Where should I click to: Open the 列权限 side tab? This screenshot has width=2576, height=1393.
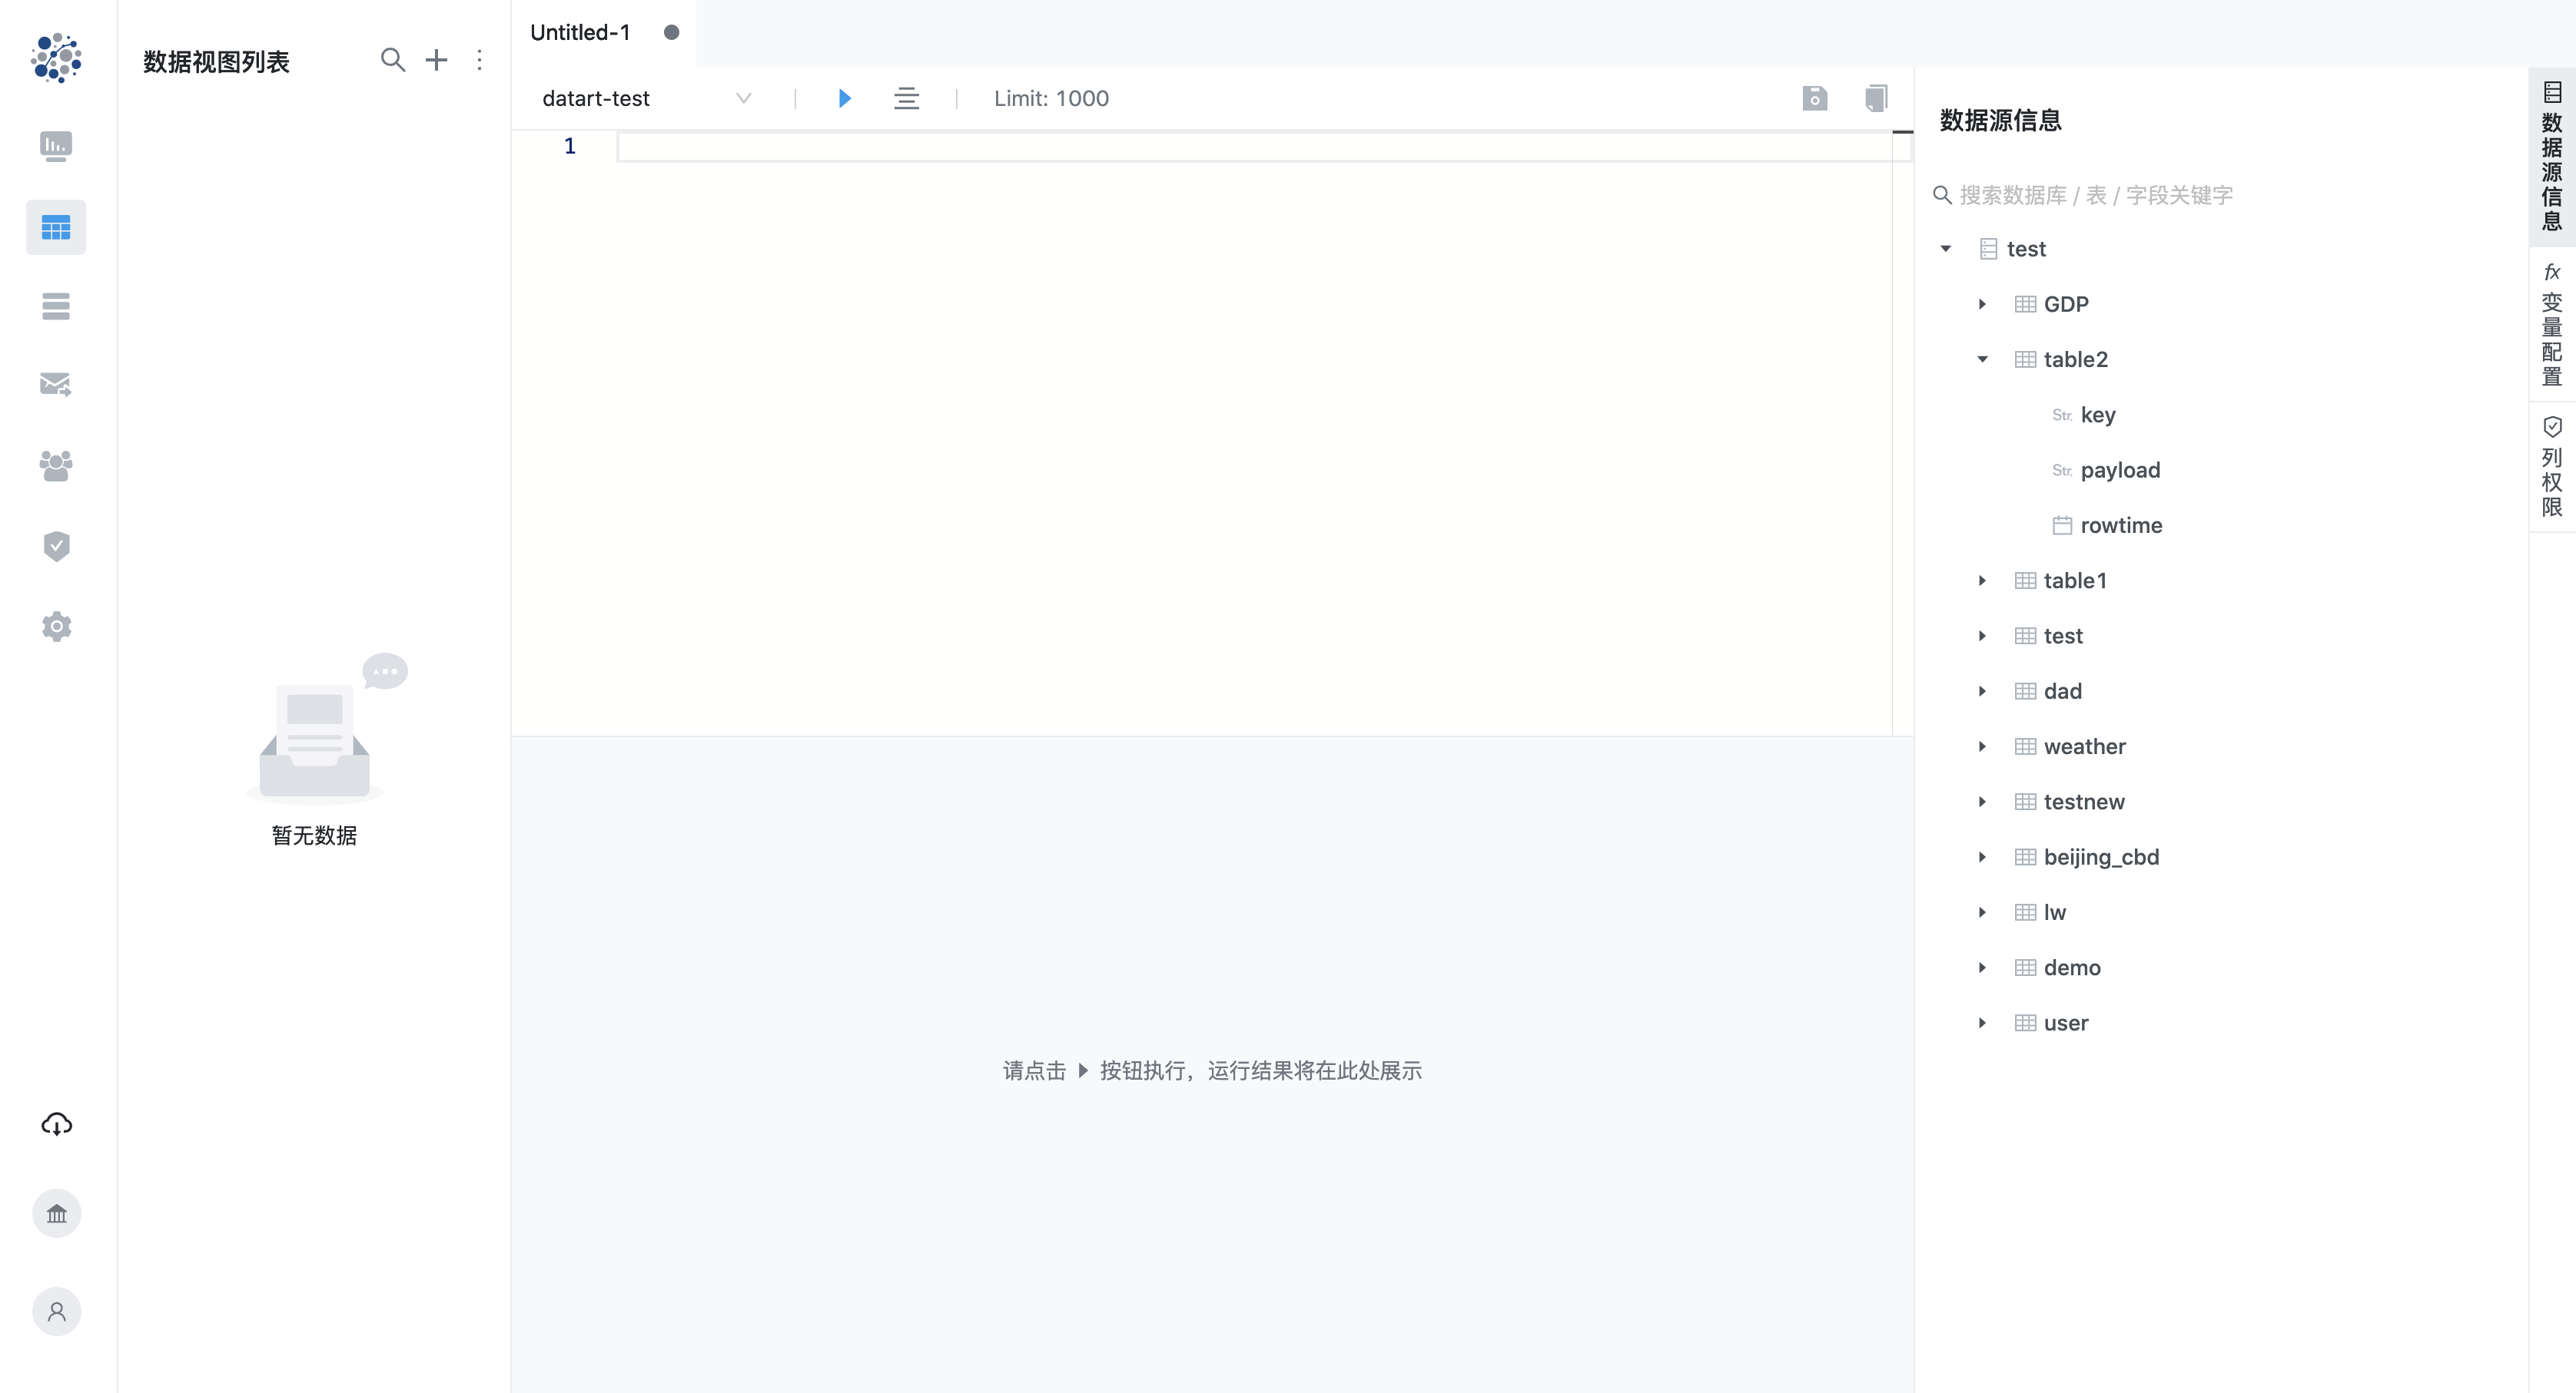2552,468
